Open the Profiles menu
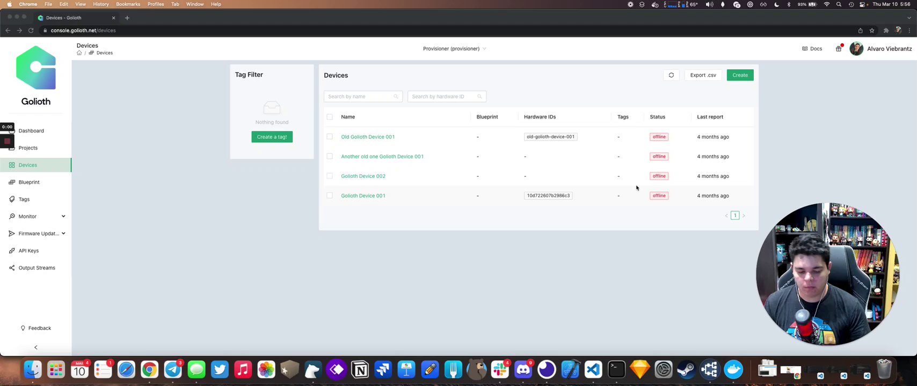Viewport: 917px width, 386px height. 156,4
